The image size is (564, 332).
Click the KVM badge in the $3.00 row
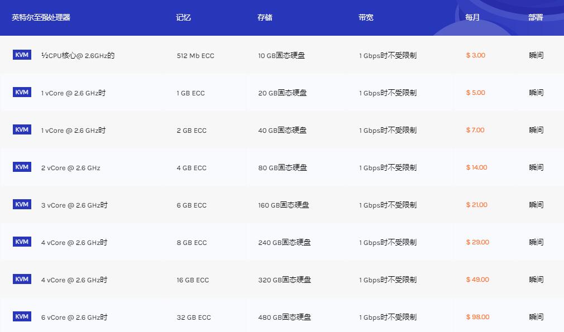pos(22,55)
